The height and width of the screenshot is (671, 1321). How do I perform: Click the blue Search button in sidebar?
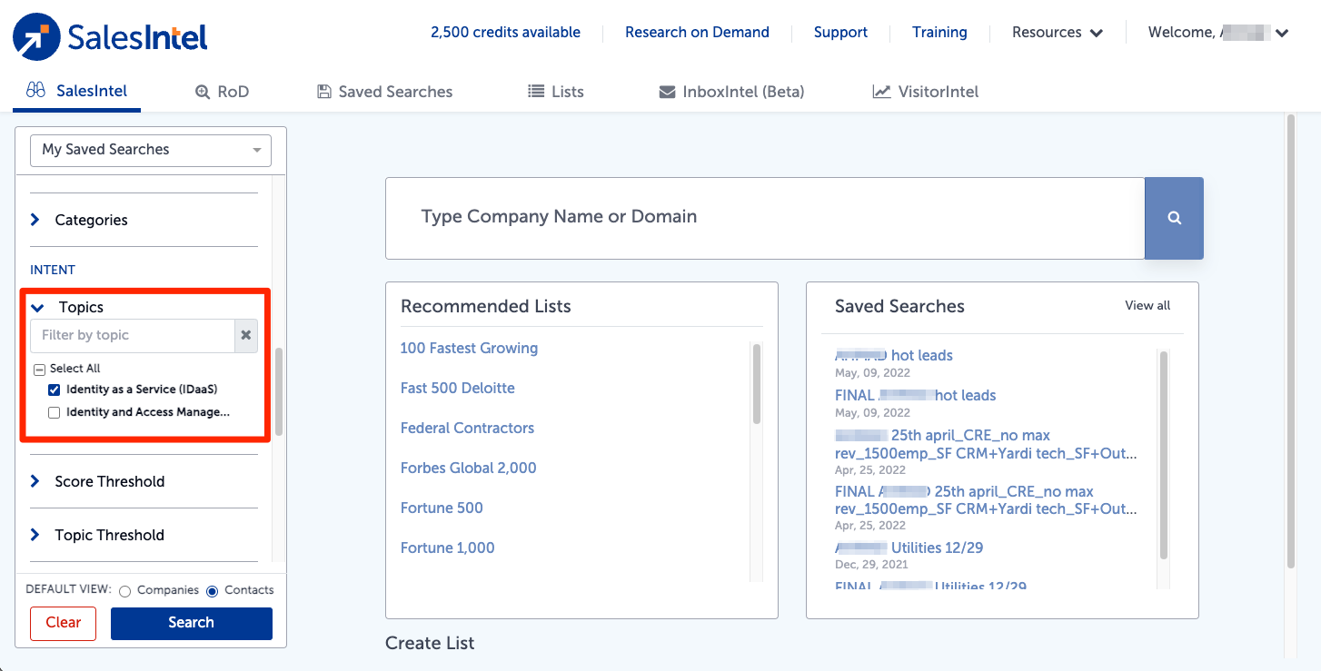[192, 623]
